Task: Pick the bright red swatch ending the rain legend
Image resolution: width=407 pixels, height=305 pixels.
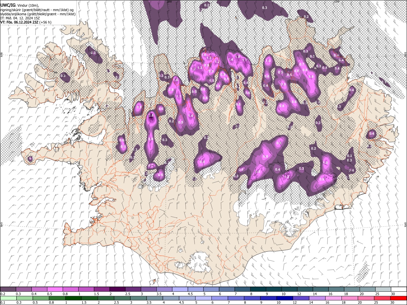Action: pos(399,298)
